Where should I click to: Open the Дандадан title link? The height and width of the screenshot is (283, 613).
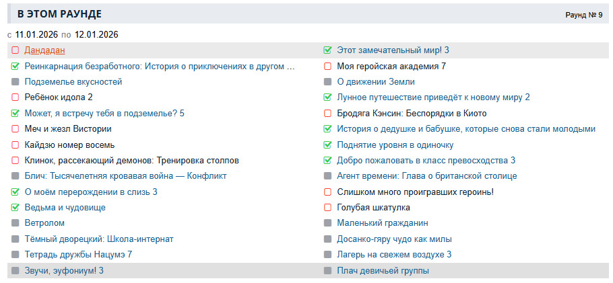44,50
